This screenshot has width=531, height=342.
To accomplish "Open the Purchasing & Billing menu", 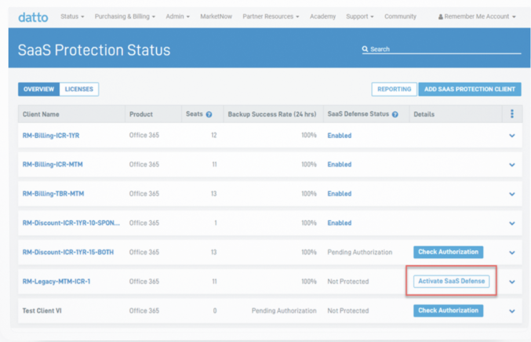I will (125, 16).
